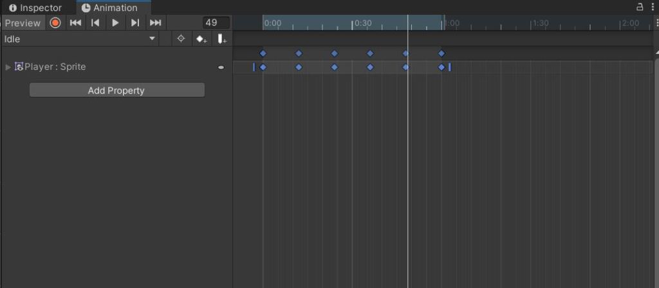
Task: Click the Sprite track right range handle
Action: (x=450, y=67)
